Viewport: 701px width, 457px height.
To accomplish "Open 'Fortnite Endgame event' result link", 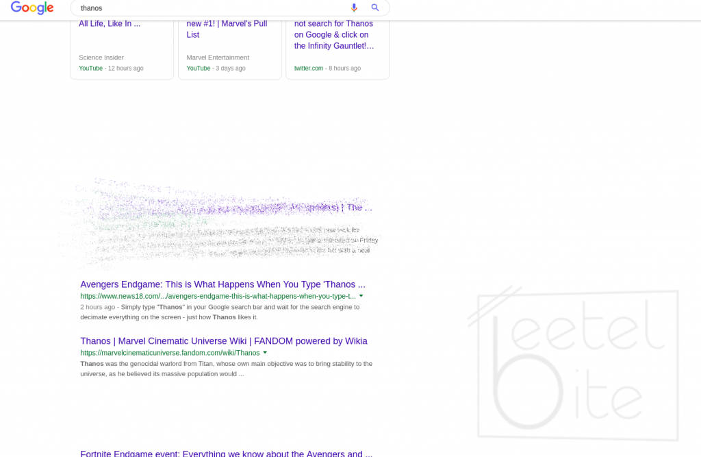I will [x=226, y=453].
